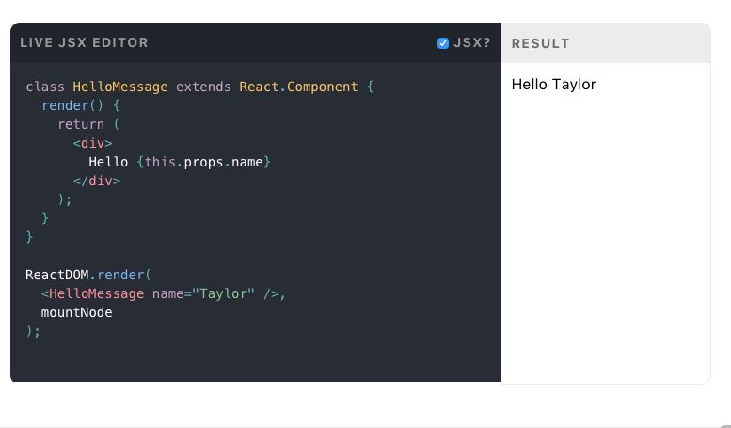Click the LIVE JSX EDITOR header
731x428 pixels.
coord(84,43)
